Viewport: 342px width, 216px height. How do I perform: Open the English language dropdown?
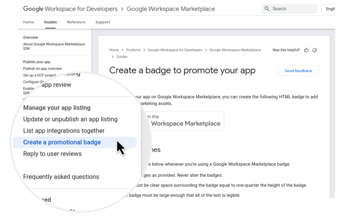pos(329,9)
